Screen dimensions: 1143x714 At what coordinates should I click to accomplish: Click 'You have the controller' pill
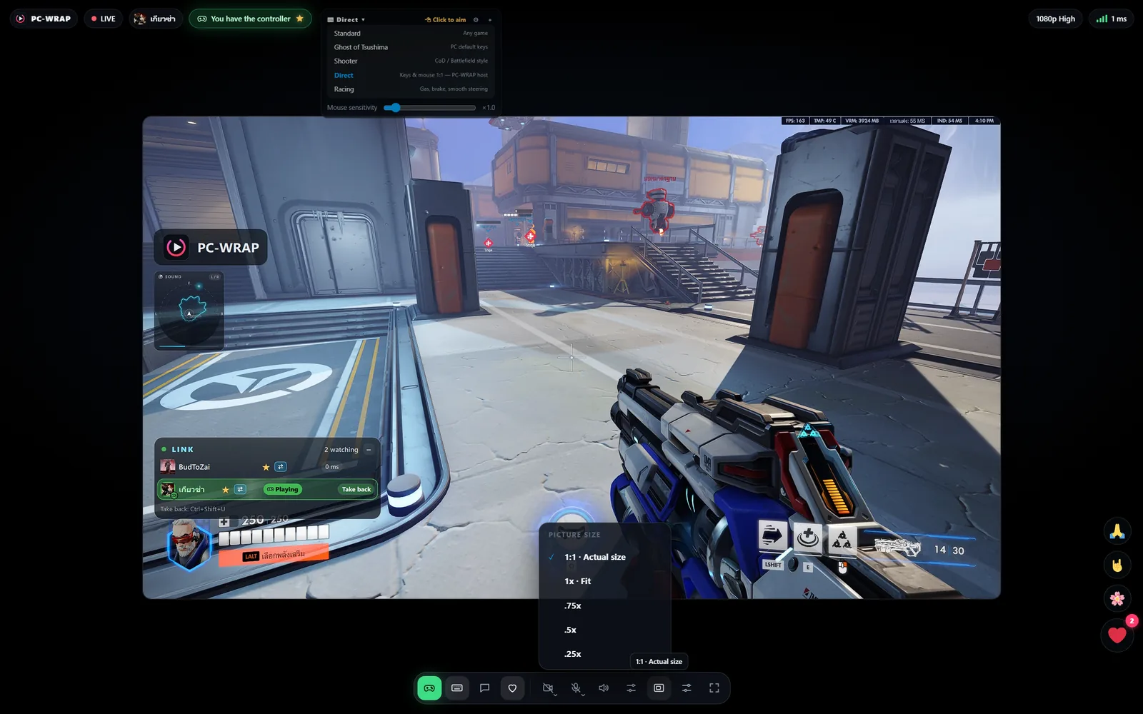250,19
